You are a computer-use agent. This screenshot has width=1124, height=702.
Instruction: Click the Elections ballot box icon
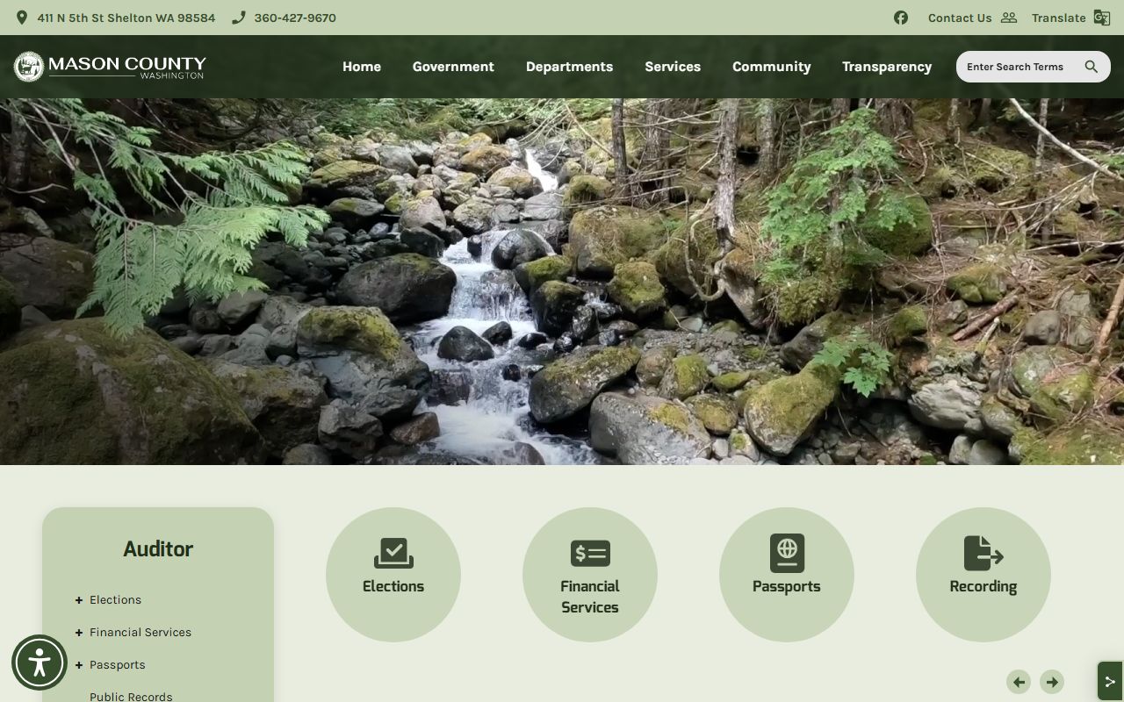tap(393, 554)
